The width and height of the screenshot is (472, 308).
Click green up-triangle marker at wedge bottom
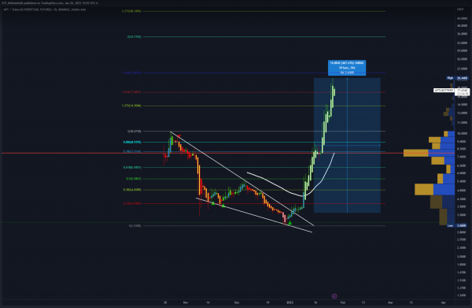pos(289,223)
